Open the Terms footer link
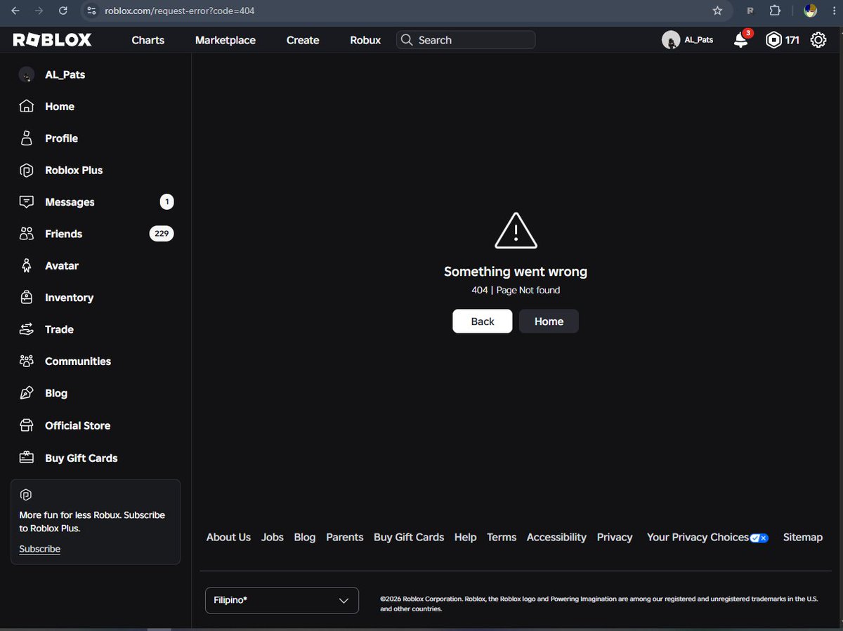 coord(502,537)
